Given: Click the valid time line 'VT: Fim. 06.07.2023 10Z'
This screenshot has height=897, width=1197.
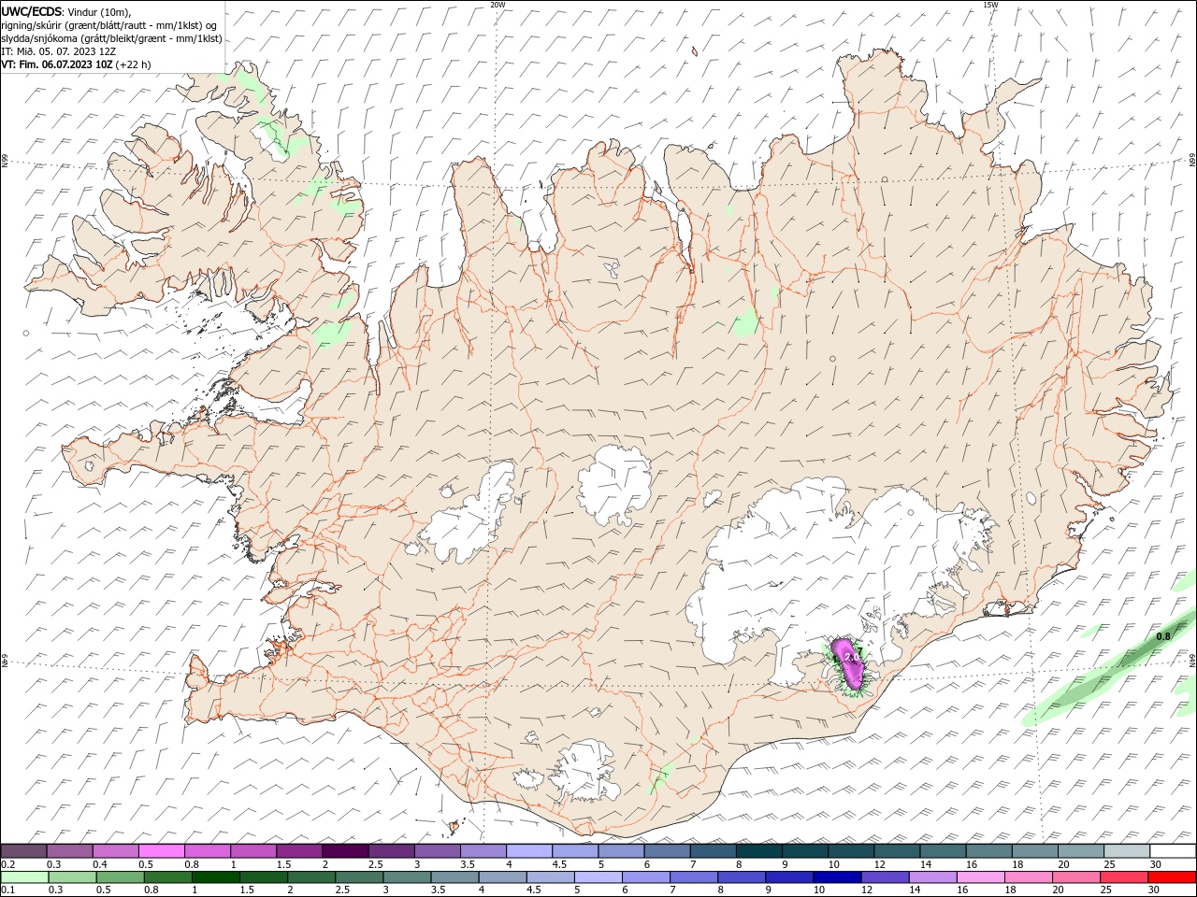Looking at the screenshot, I should coord(57,64).
